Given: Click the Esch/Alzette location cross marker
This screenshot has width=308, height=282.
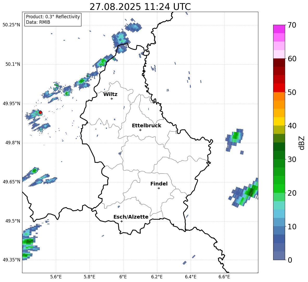Looking at the screenshot, I should pos(121,221).
